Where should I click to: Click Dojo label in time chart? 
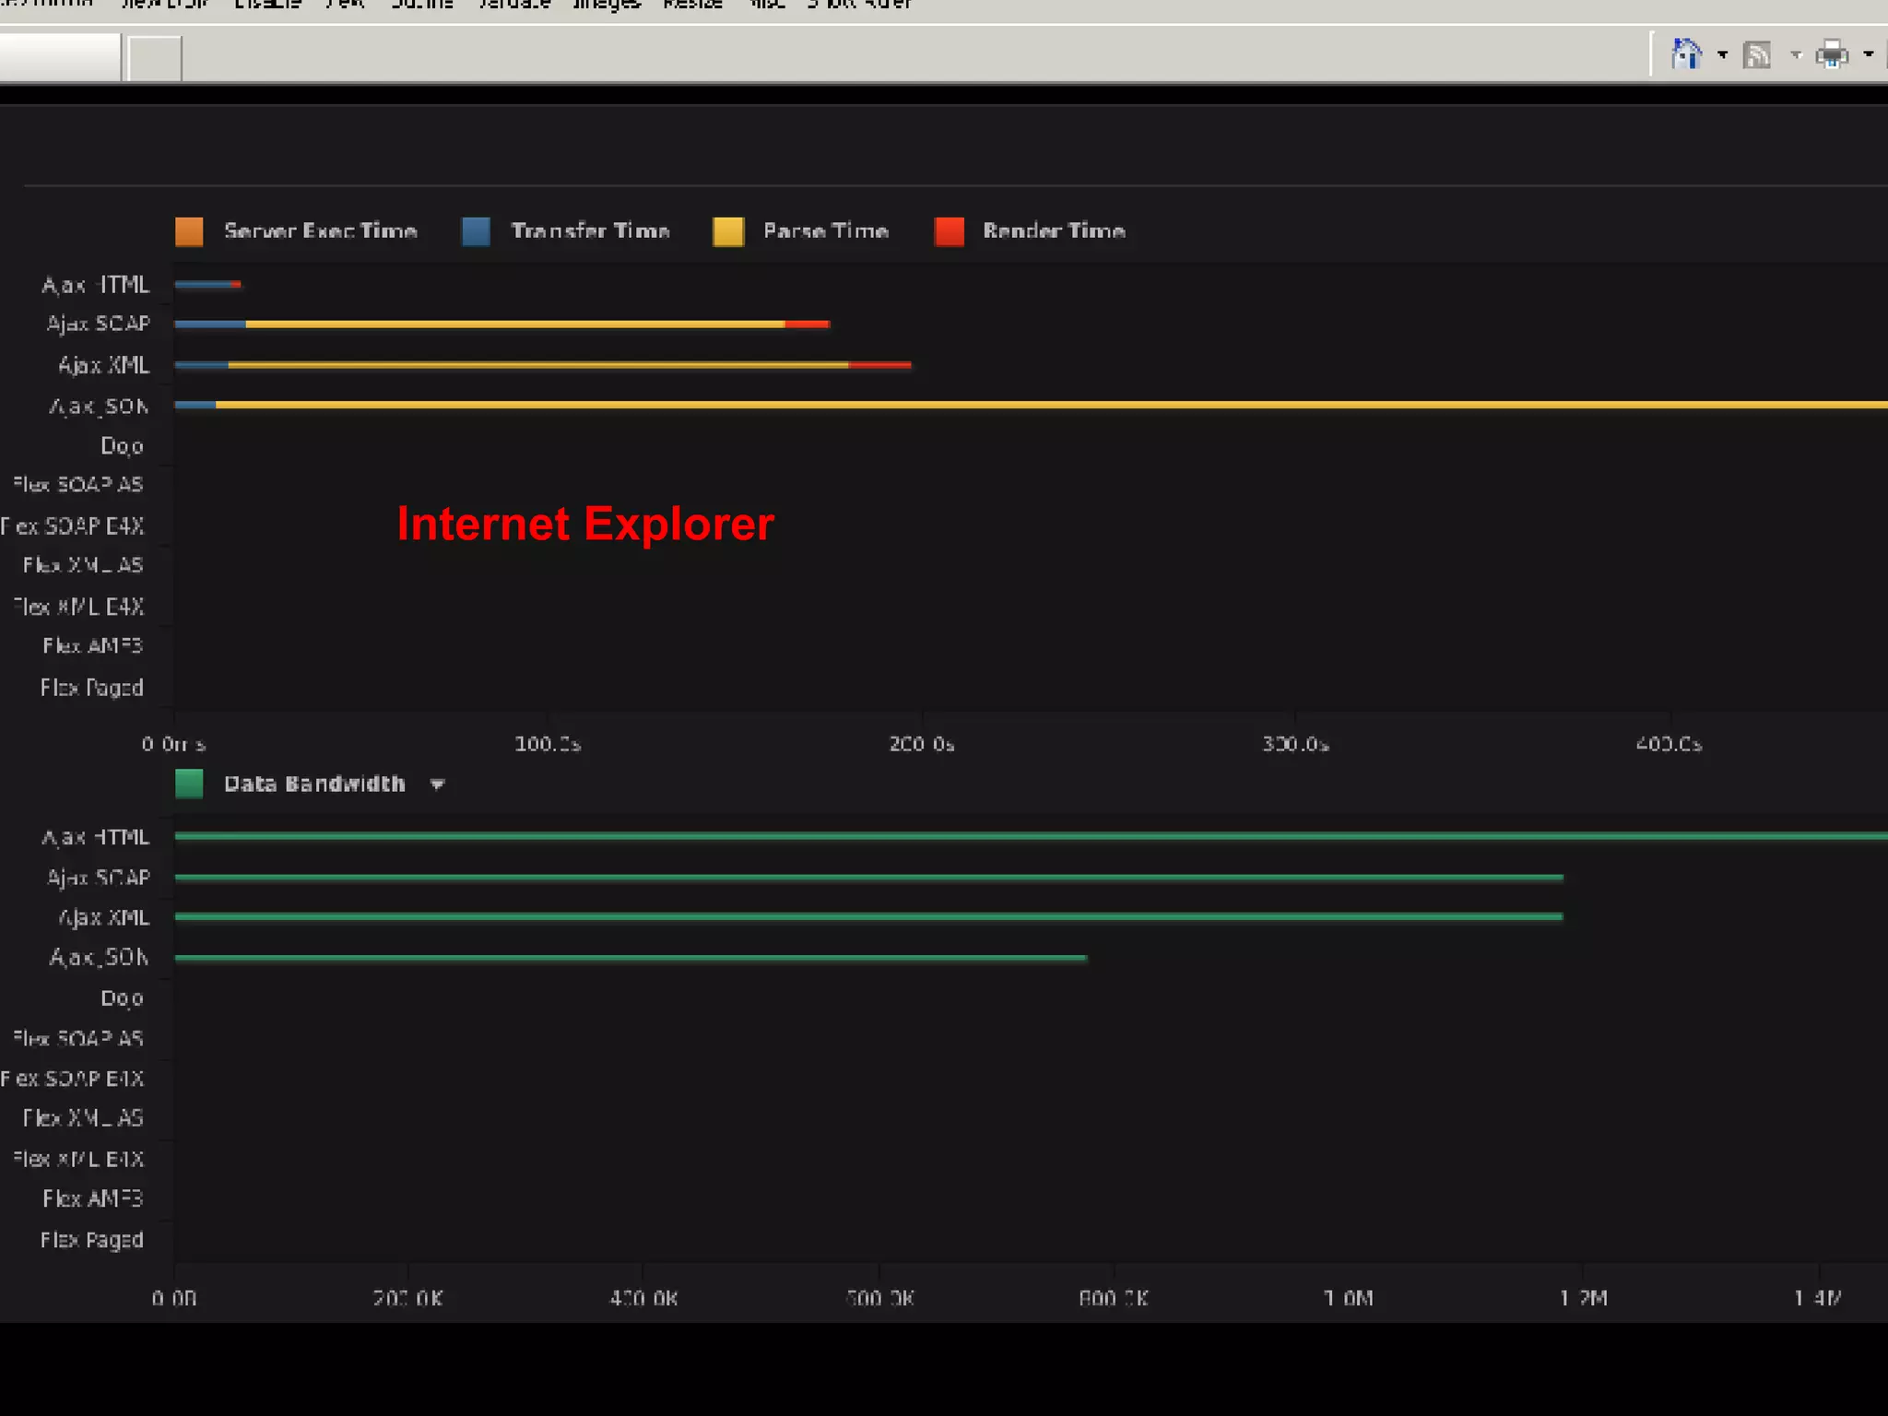(x=122, y=446)
